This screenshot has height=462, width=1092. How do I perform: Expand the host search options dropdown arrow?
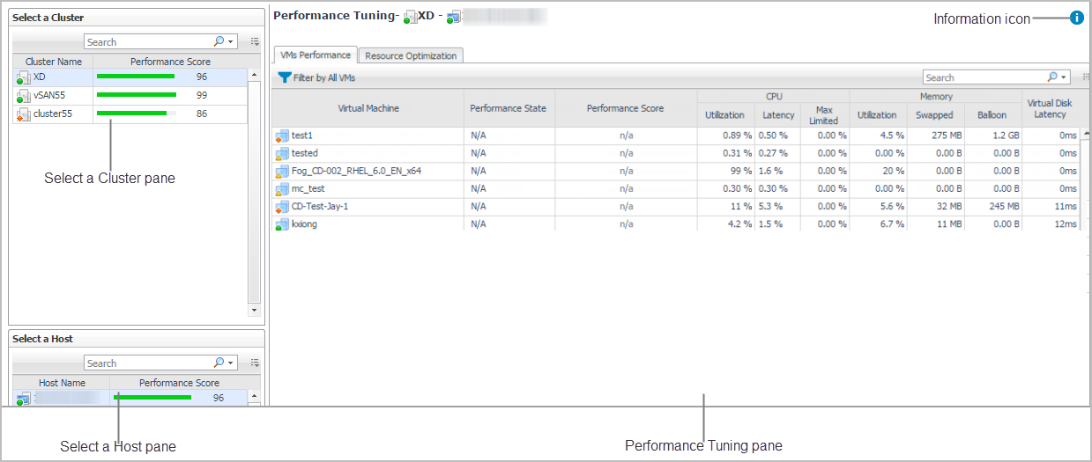coord(230,363)
